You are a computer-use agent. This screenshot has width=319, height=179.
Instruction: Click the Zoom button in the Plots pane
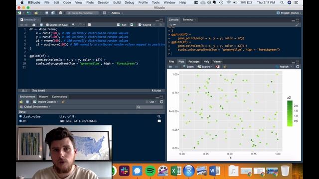pyautogui.click(x=188, y=67)
